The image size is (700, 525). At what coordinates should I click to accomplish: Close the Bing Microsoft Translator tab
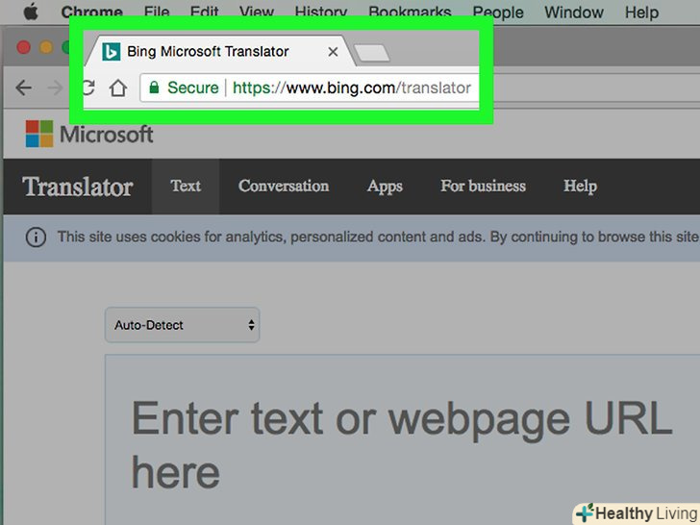(333, 52)
